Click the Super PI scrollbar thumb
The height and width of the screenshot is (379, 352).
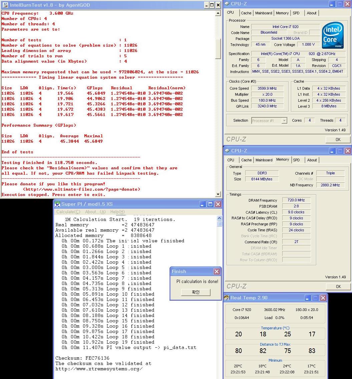pos(219,224)
